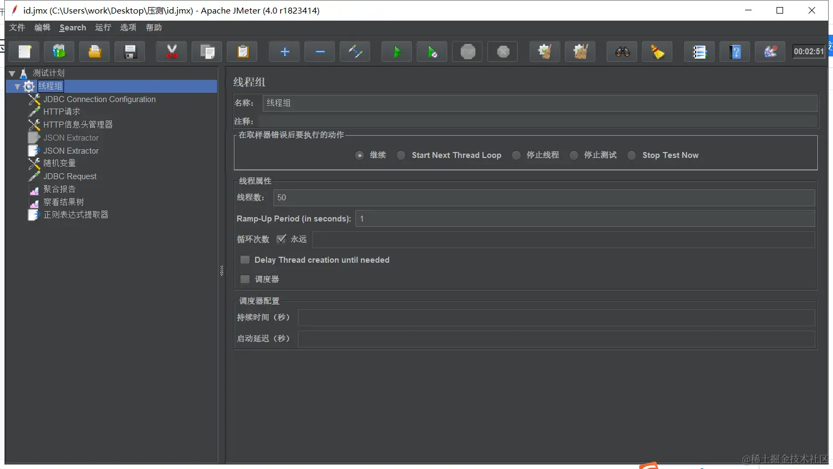The image size is (833, 469).
Task: Select 测试计划 in the tree
Action: [x=48, y=73]
